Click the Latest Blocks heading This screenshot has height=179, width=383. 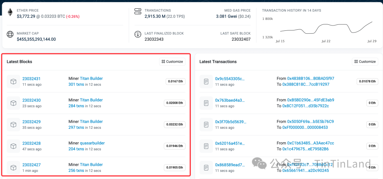pyautogui.click(x=19, y=62)
